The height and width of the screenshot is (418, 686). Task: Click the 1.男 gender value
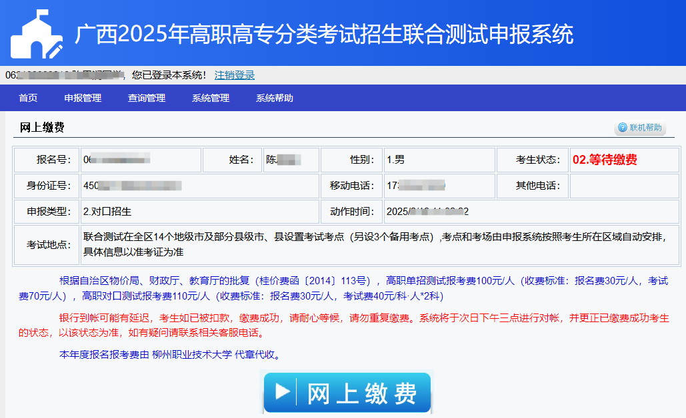(395, 160)
